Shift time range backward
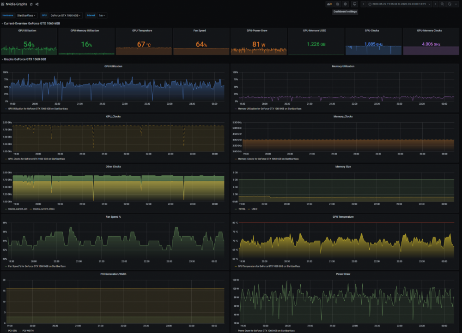The width and height of the screenshot is (462, 333). point(364,4)
